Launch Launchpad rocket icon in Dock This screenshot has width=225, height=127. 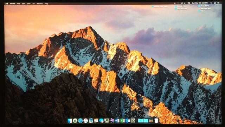click(75, 121)
